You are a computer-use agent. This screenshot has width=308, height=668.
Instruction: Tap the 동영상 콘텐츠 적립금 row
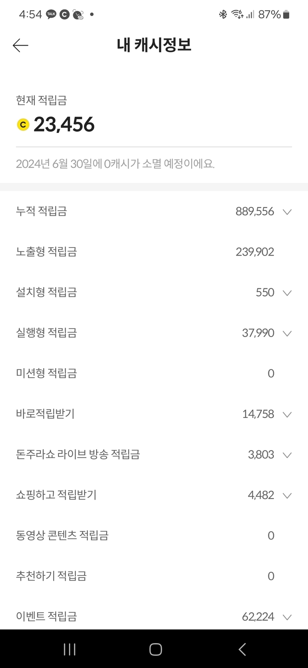[62, 535]
